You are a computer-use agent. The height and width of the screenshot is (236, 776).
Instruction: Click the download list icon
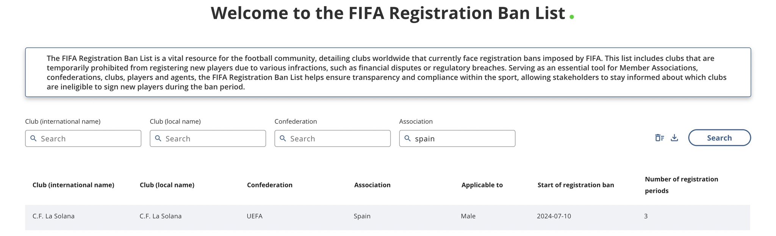(674, 138)
